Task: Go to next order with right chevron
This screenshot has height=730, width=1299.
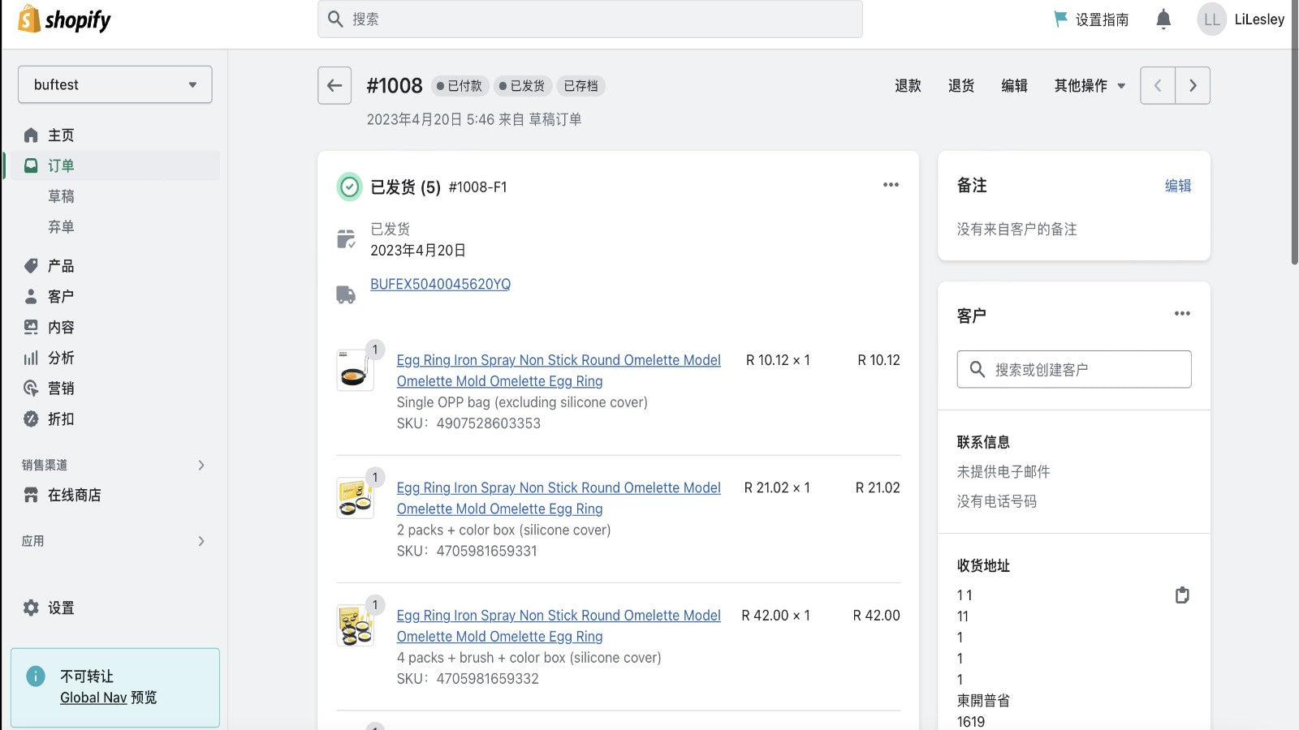Action: tap(1193, 85)
